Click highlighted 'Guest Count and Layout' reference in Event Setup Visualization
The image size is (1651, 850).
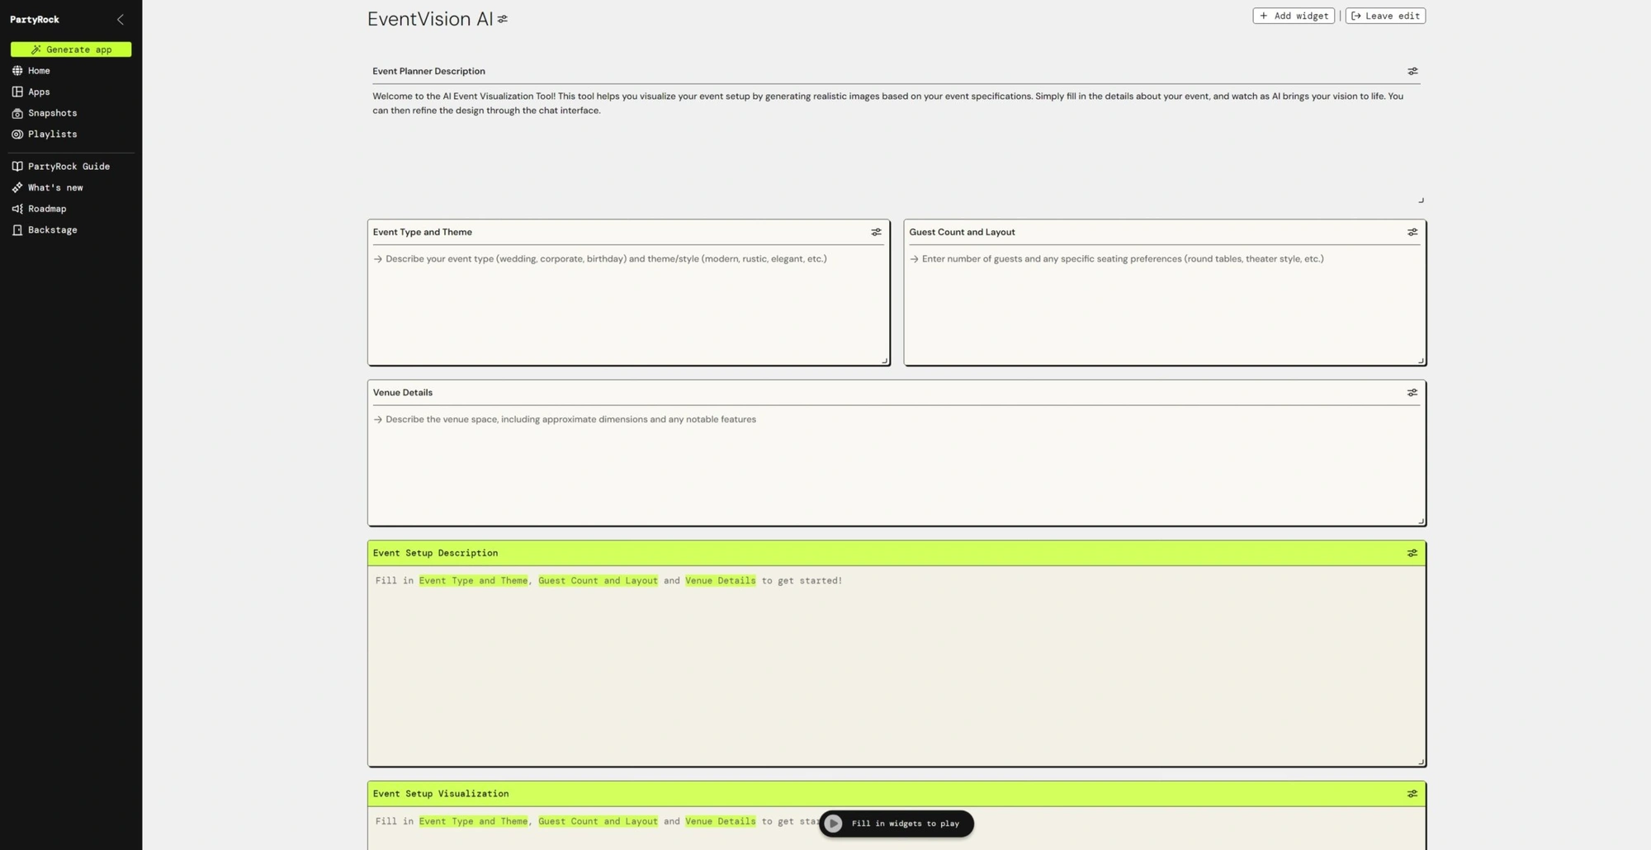point(598,822)
